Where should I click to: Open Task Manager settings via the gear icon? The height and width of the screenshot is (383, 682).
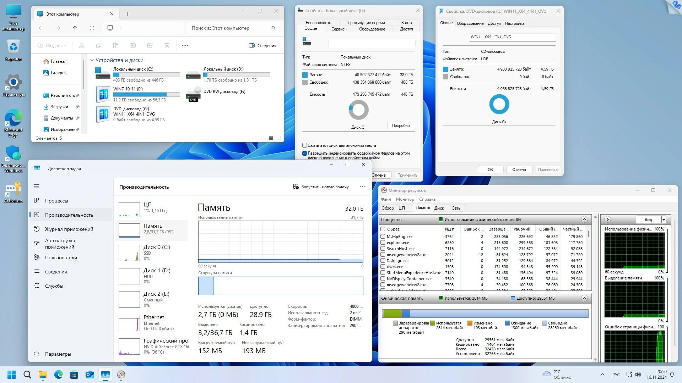point(37,354)
